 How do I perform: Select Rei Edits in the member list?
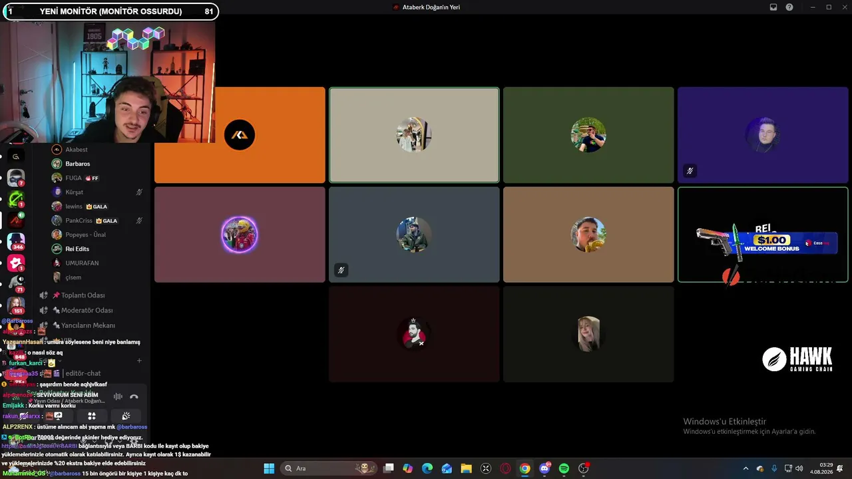pyautogui.click(x=97, y=249)
